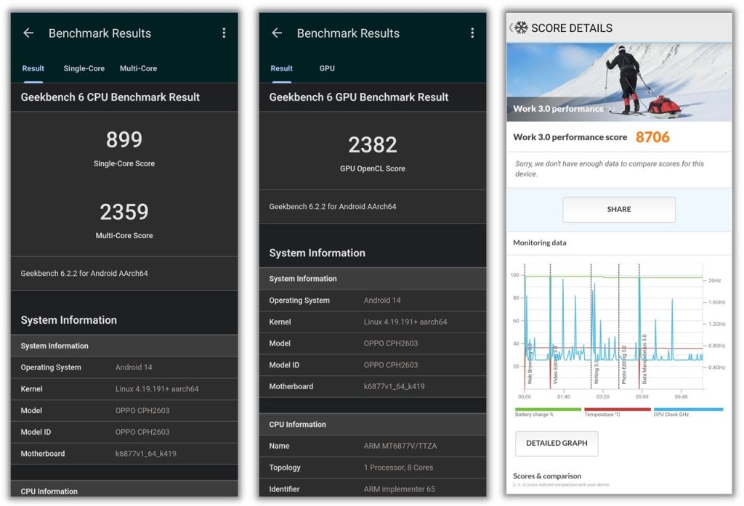Open the DETAILED GRAPH button
Viewport: 744px width, 506px height.
pyautogui.click(x=557, y=443)
